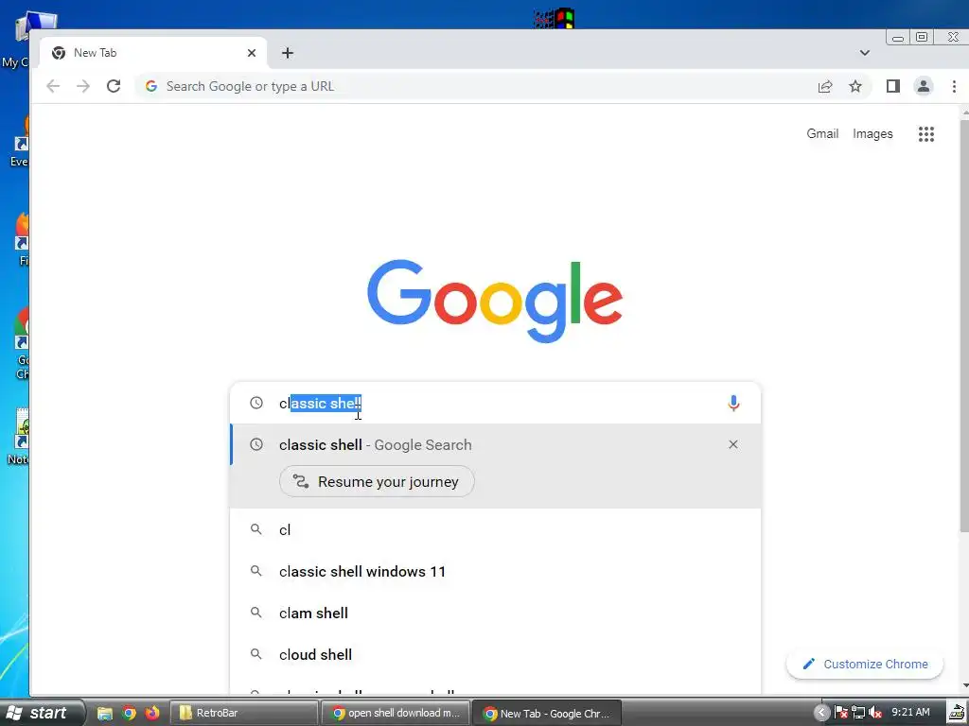Open the Chrome side panel icon

click(x=893, y=86)
